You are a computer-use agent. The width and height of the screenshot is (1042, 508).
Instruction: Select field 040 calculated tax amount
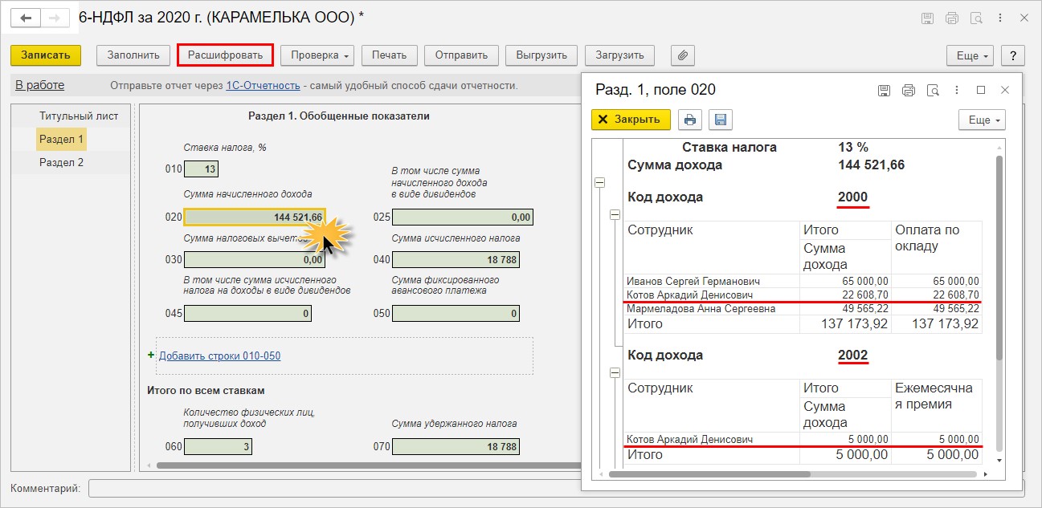click(456, 260)
